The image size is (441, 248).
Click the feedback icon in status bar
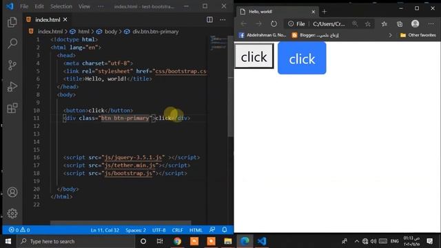tap(212, 229)
